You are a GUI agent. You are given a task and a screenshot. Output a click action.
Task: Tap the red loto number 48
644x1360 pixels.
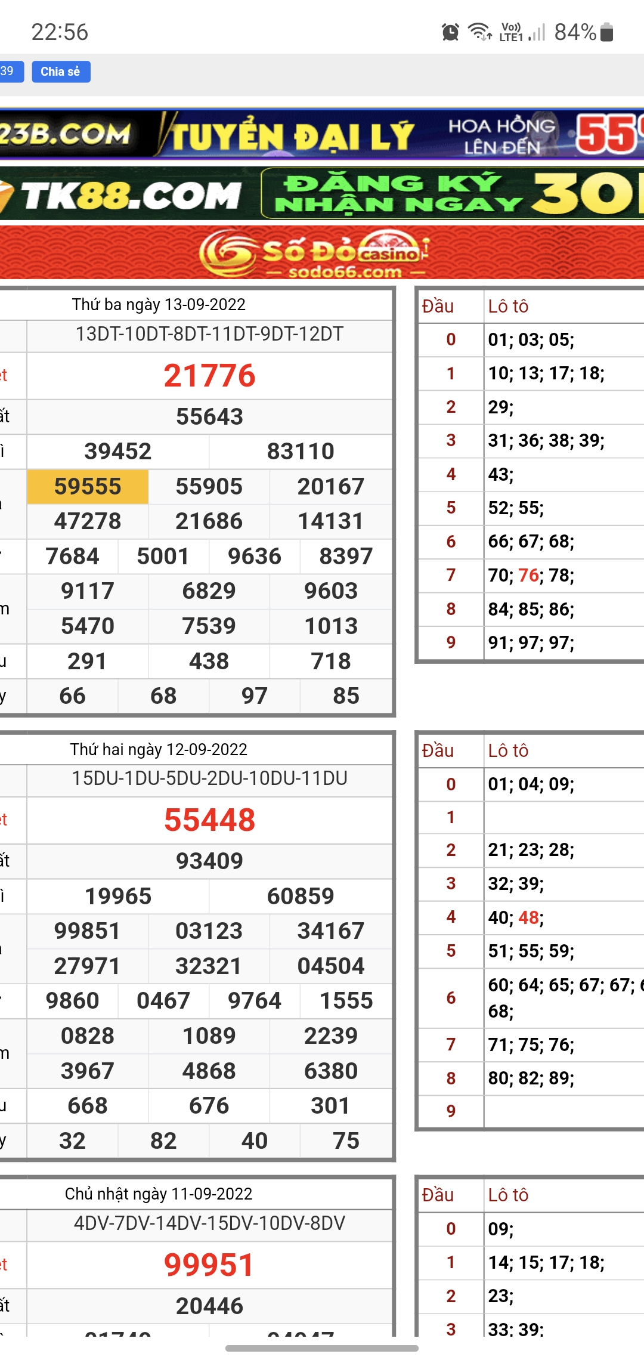pyautogui.click(x=528, y=917)
